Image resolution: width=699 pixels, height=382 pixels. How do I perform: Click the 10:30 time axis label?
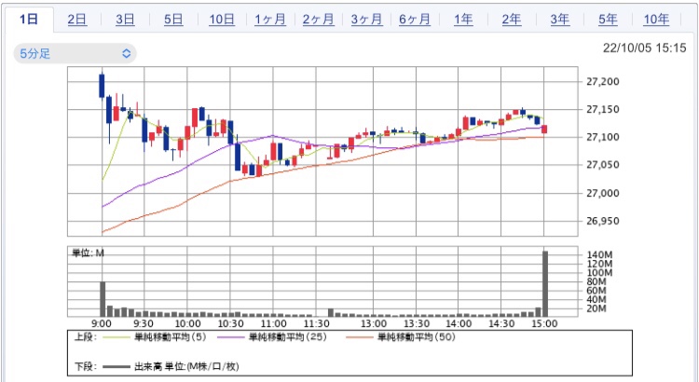tap(230, 324)
